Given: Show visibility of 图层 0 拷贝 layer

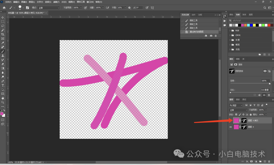Looking at the screenshot, I should tap(230, 120).
